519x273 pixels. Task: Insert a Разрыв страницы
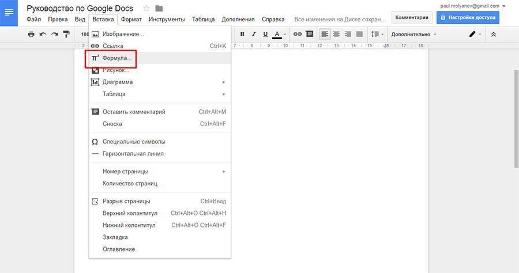[160, 201]
